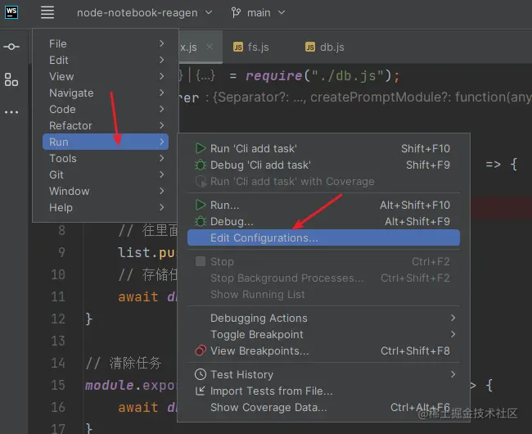This screenshot has width=532, height=434.
Task: Switch to the fs.js tab
Action: point(251,47)
